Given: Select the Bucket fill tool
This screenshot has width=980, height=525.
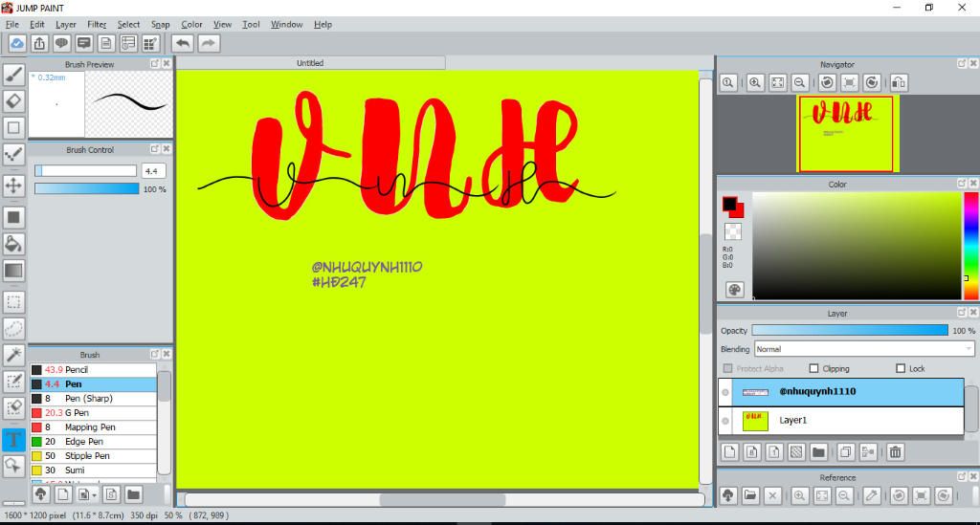Looking at the screenshot, I should coord(13,244).
